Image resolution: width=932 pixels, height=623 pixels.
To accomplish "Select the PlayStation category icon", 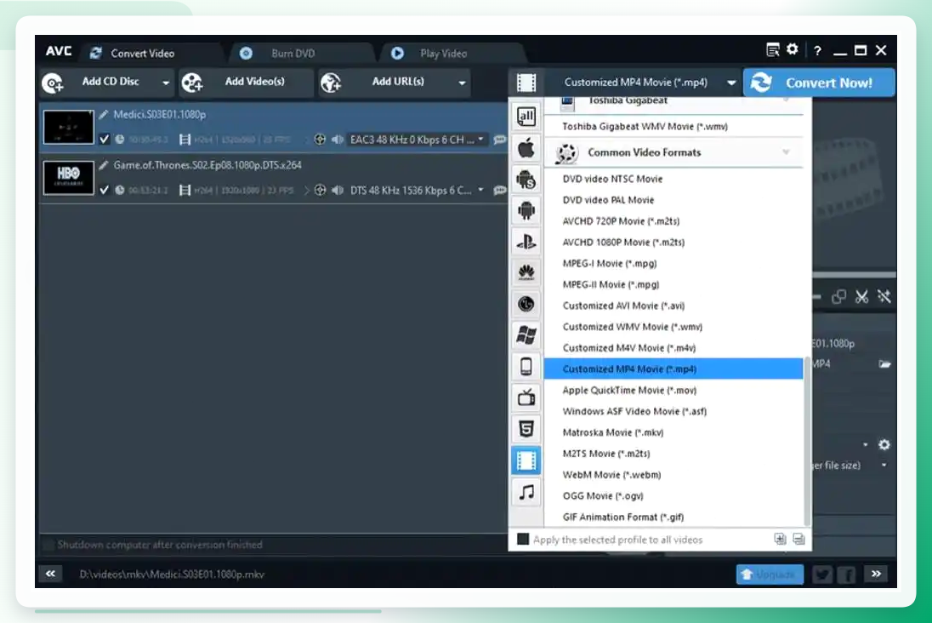I will click(x=526, y=242).
